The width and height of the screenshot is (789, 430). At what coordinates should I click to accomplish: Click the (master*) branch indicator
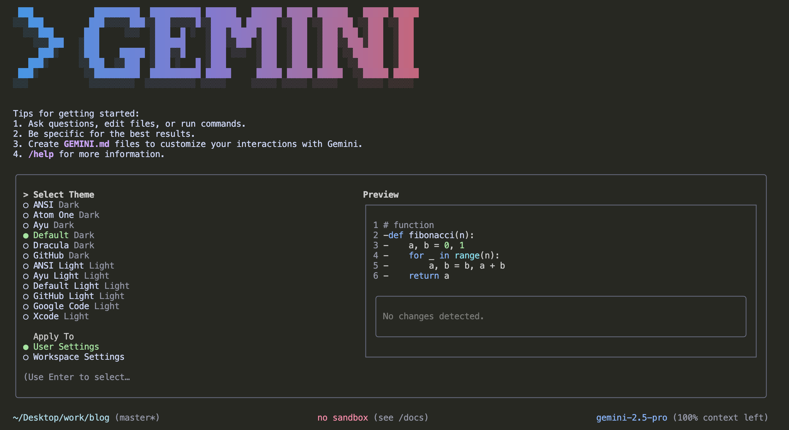click(x=137, y=418)
